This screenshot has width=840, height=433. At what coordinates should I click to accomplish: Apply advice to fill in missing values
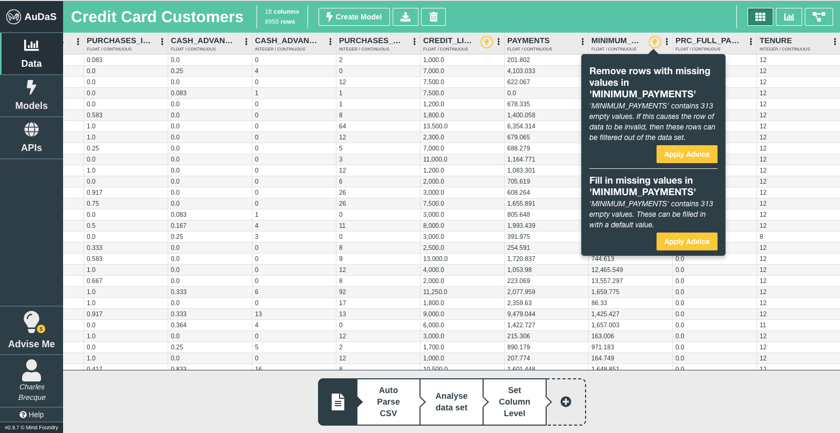[687, 241]
